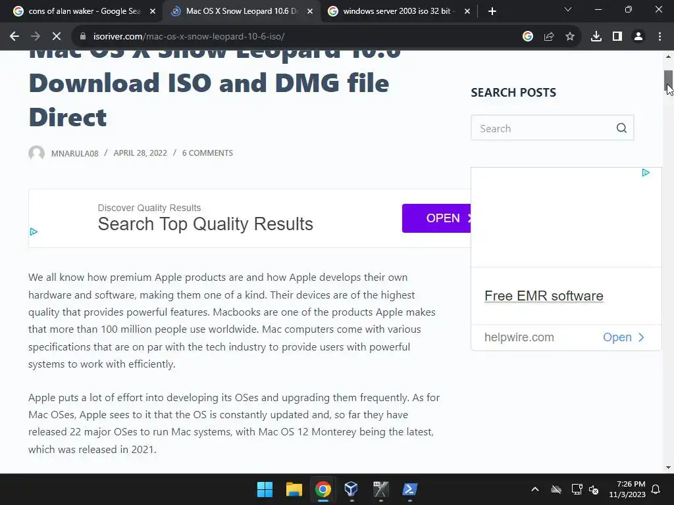Image resolution: width=674 pixels, height=505 pixels.
Task: View site security lock information
Action: tap(83, 37)
